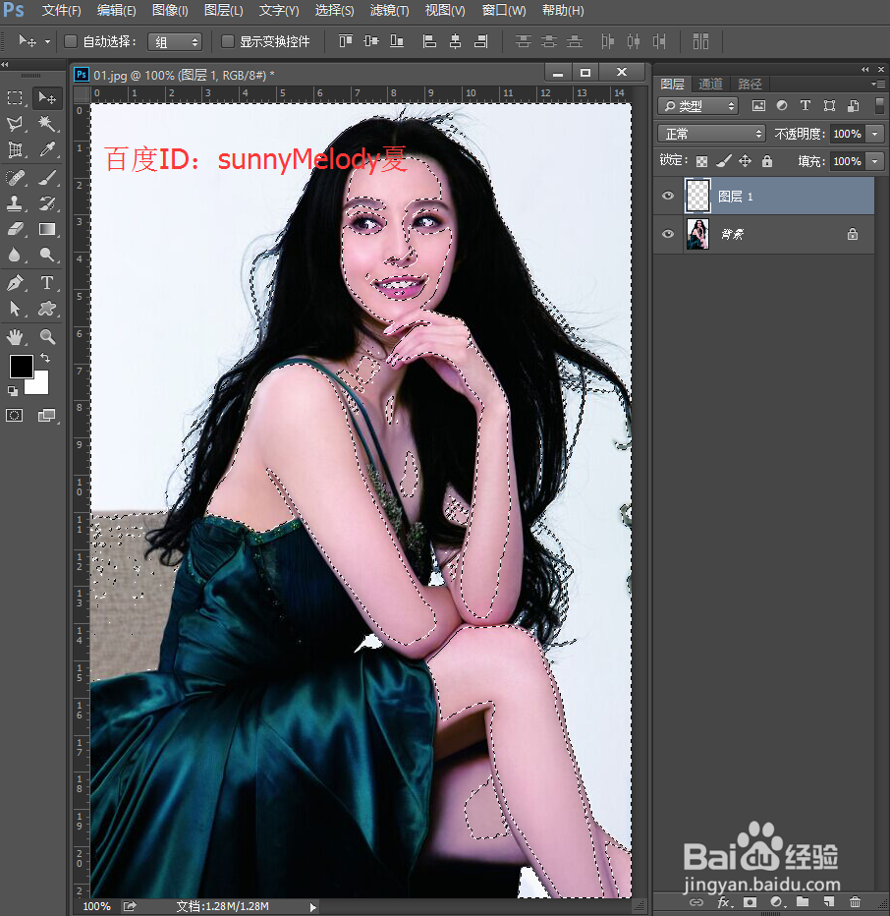This screenshot has height=916, width=890.
Task: Open the 不透明度 slider arrow
Action: pos(875,134)
